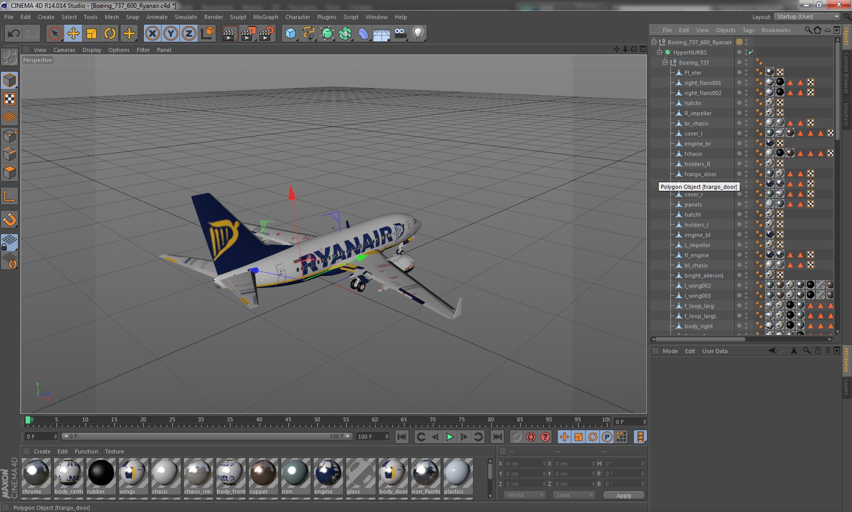Image resolution: width=852 pixels, height=512 pixels.
Task: Open the Sculpt menu
Action: click(x=238, y=17)
